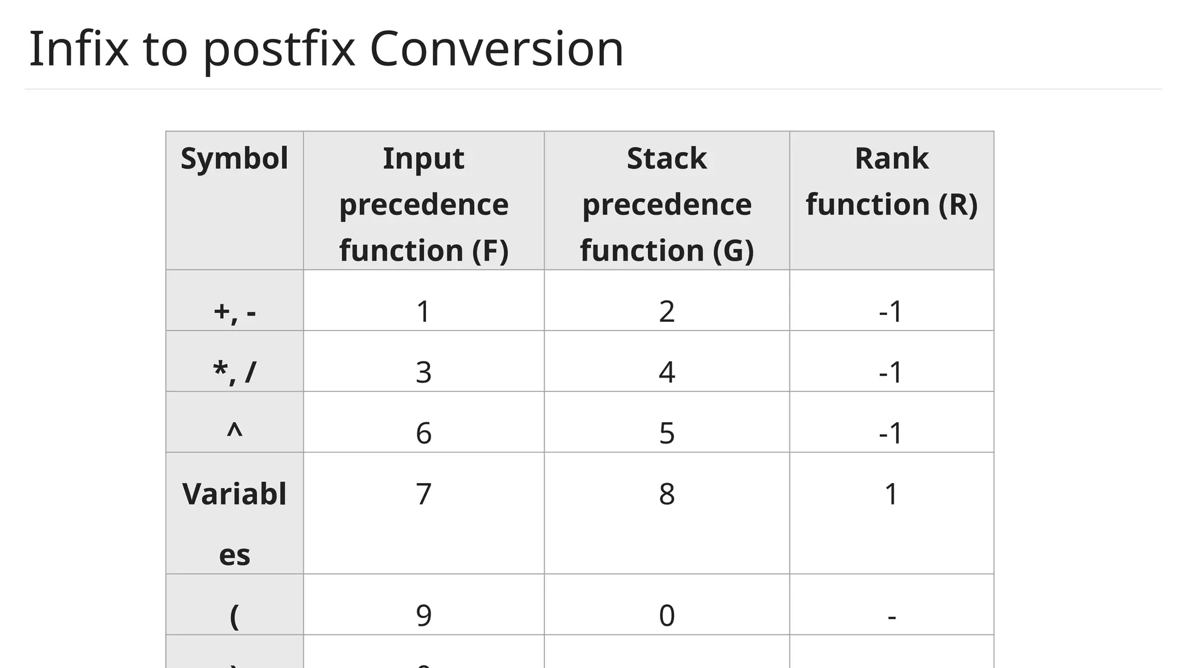Click input precedence value 1
Screen dimensions: 1187x668
pos(423,312)
